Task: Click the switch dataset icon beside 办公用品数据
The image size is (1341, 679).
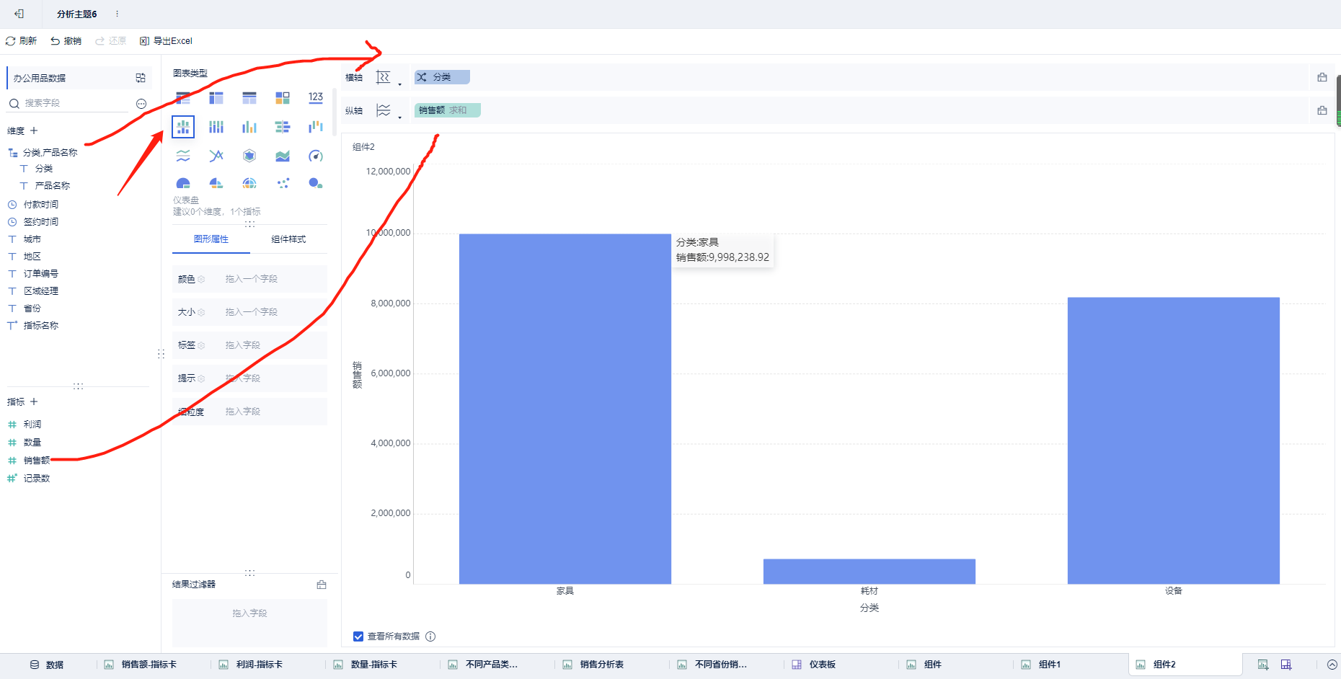Action: [141, 78]
